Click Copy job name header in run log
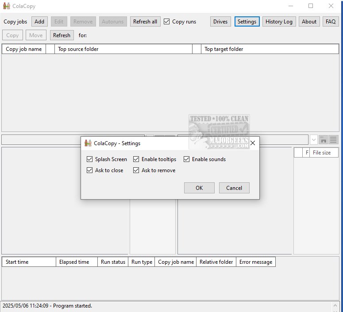 point(176,262)
